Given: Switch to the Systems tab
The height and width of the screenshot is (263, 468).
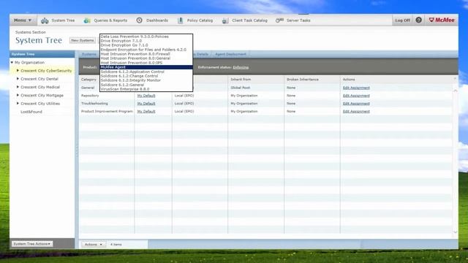Looking at the screenshot, I should [x=89, y=54].
